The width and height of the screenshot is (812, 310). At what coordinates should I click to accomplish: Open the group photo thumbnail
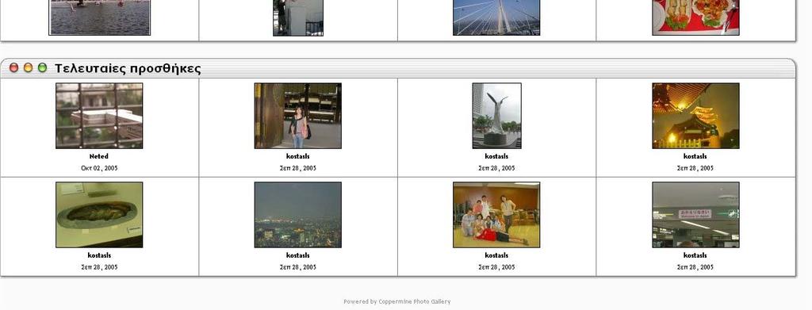coord(496,215)
